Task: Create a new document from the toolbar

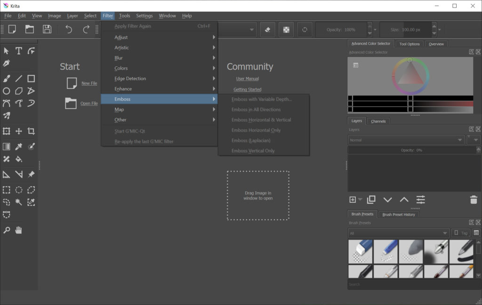Action: pyautogui.click(x=12, y=29)
